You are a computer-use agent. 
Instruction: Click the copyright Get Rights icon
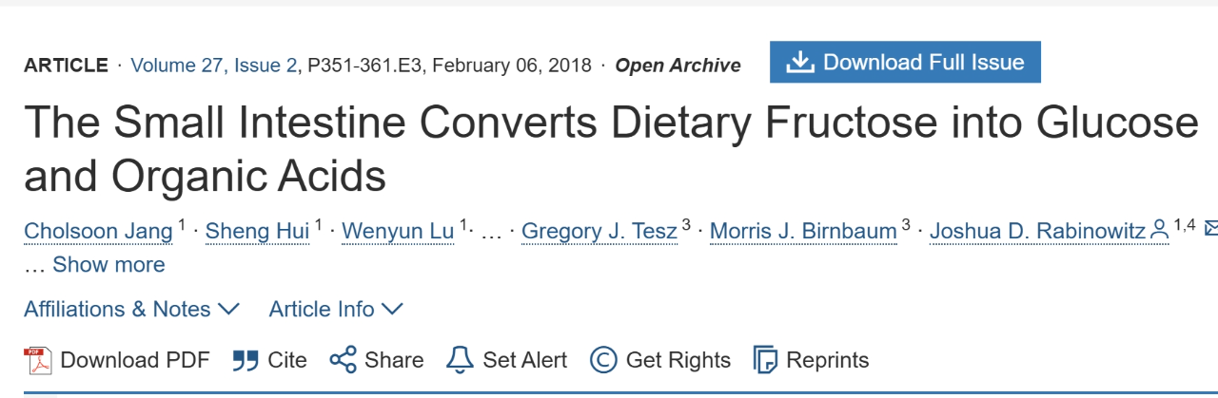click(603, 360)
